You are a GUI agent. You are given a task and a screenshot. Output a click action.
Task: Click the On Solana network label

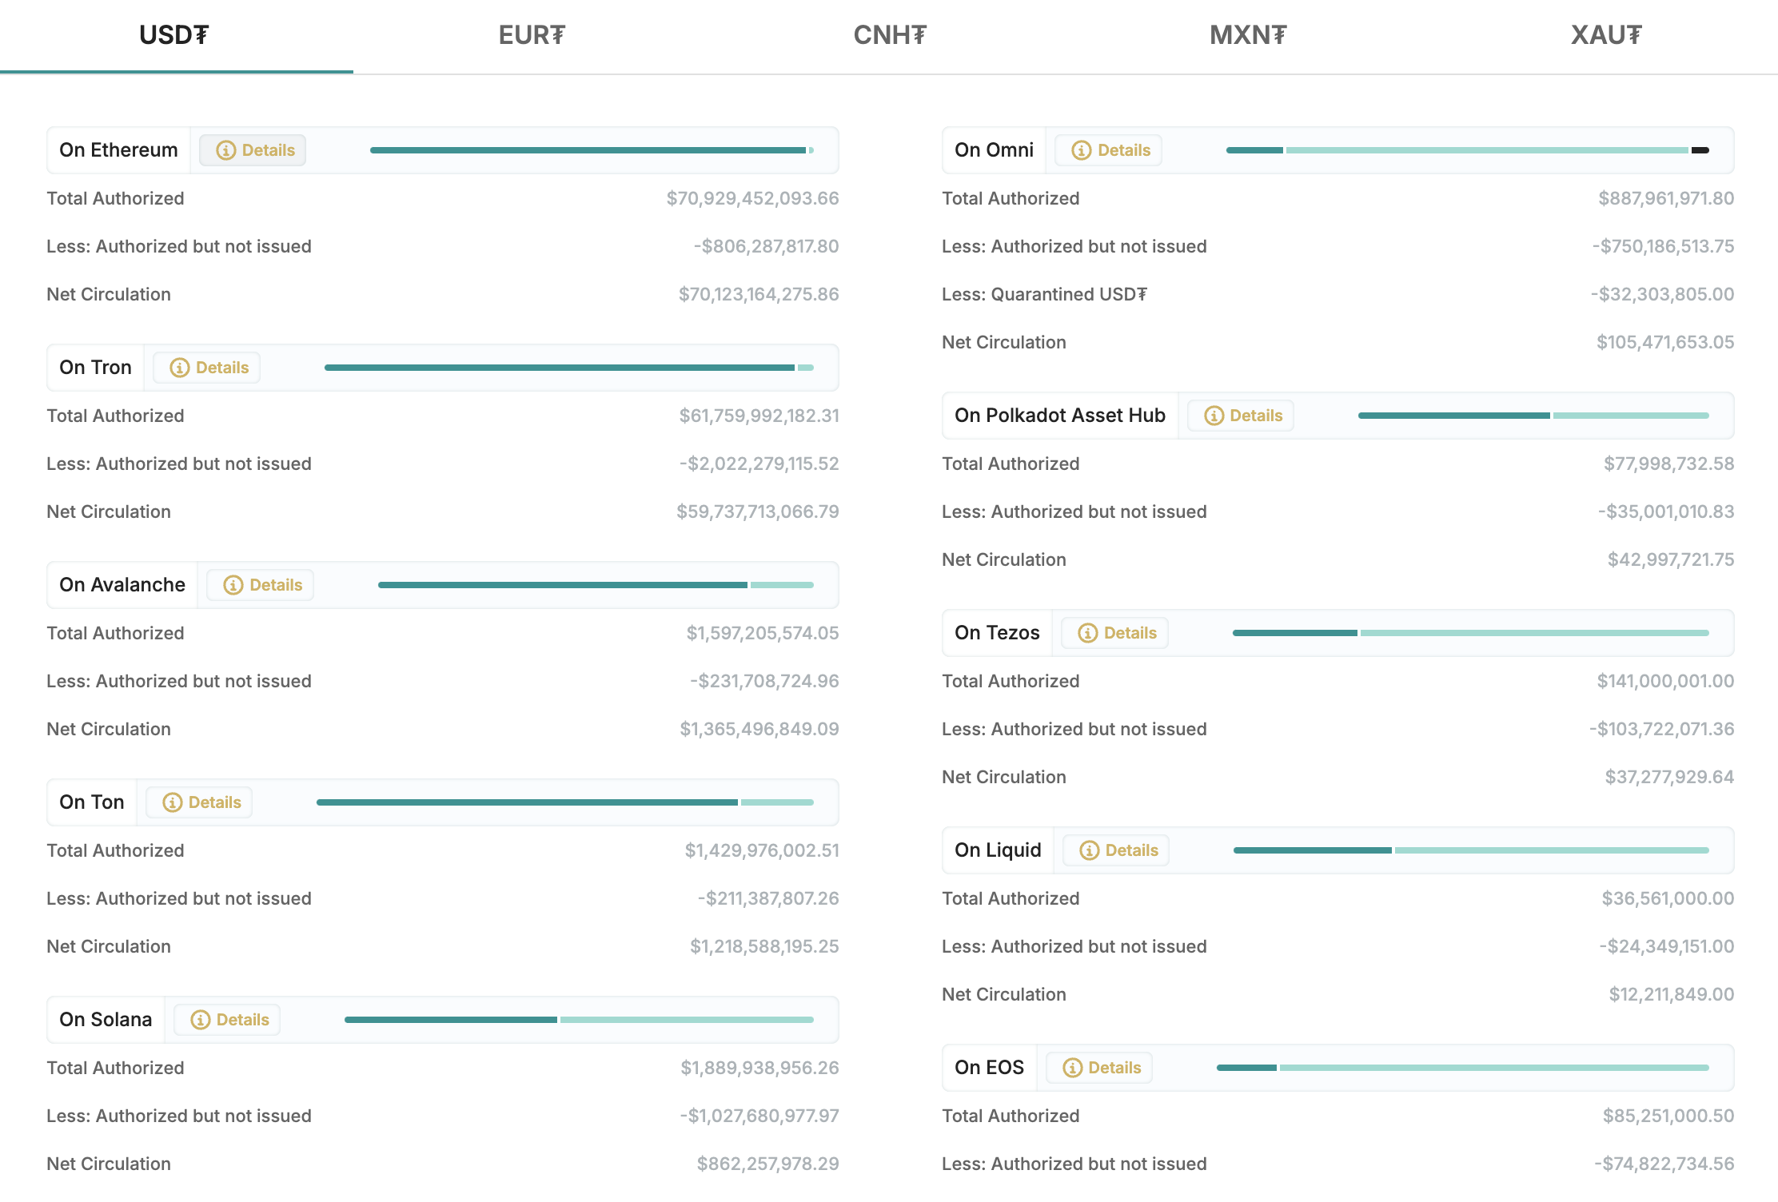point(106,1020)
